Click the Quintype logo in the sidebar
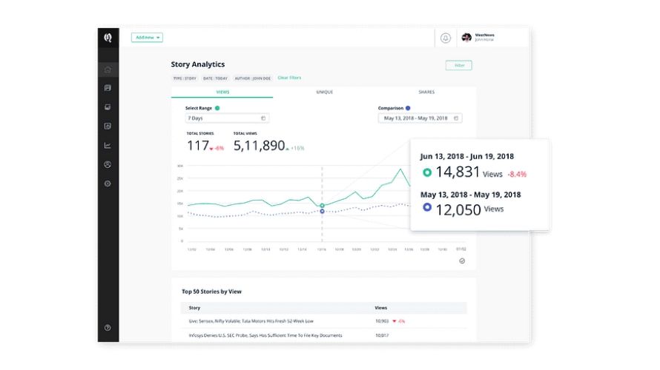 click(108, 38)
